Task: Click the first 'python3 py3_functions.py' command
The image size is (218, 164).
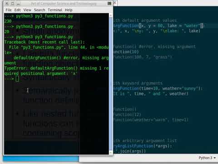Action: coord(45,16)
